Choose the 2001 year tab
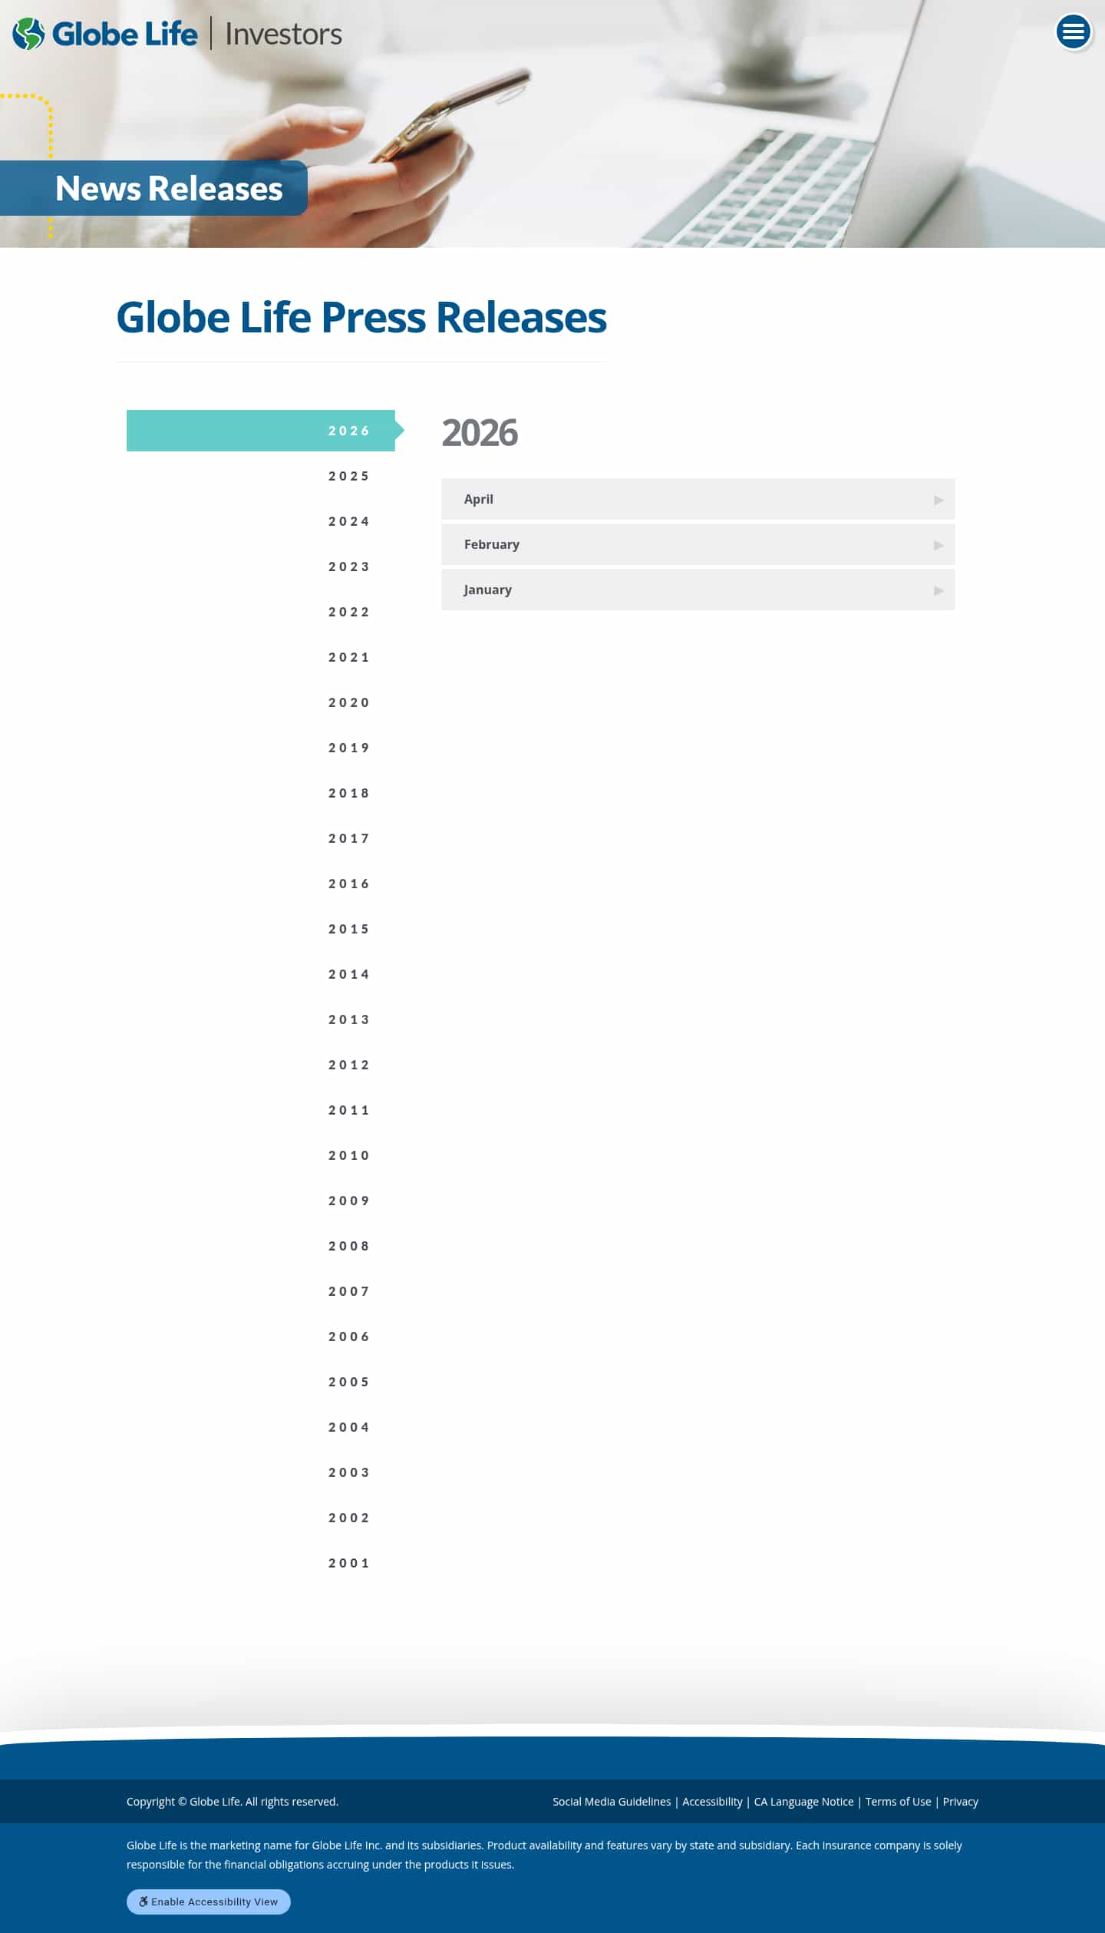This screenshot has width=1105, height=1933. (348, 1563)
